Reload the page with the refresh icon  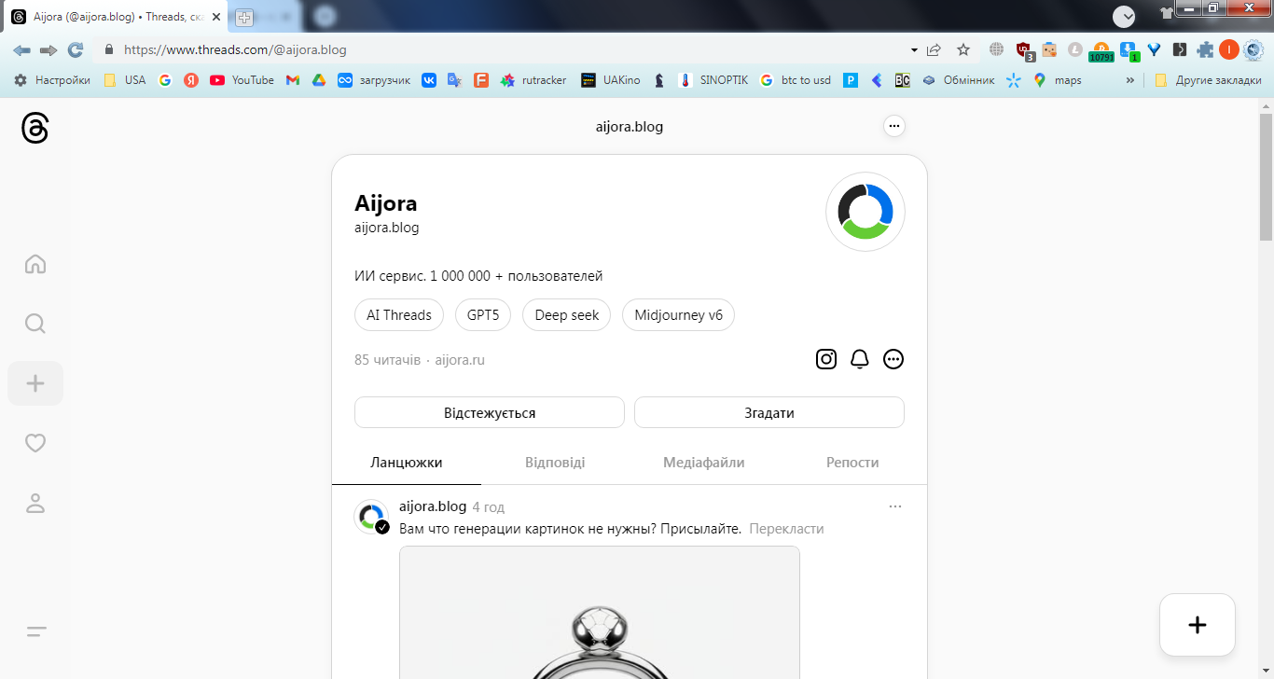(76, 49)
